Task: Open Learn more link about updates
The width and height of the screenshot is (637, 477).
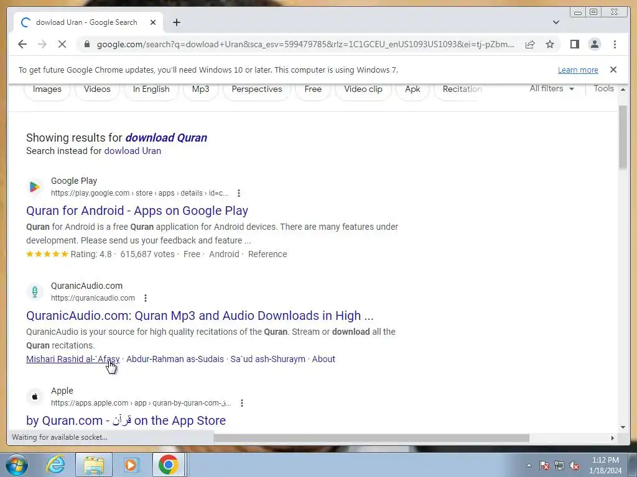Action: point(578,70)
